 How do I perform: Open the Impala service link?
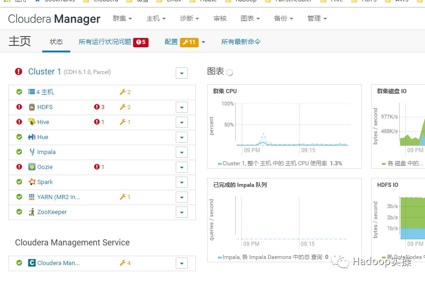pos(46,152)
